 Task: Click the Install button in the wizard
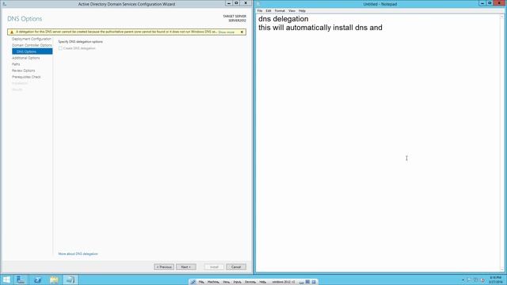click(214, 267)
